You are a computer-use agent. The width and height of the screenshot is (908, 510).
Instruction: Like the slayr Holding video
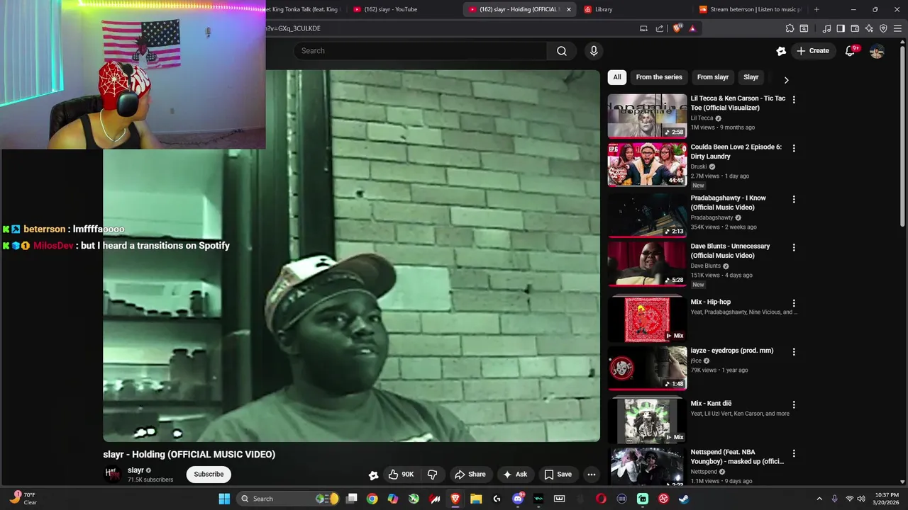pyautogui.click(x=401, y=475)
